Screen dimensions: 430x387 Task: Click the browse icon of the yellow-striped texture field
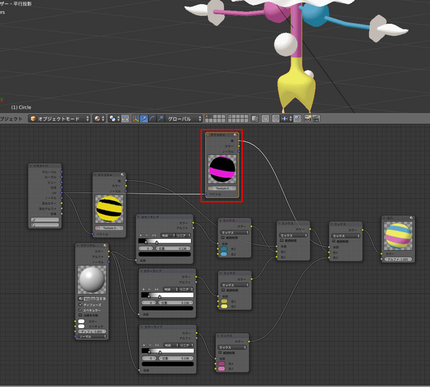tap(98, 228)
